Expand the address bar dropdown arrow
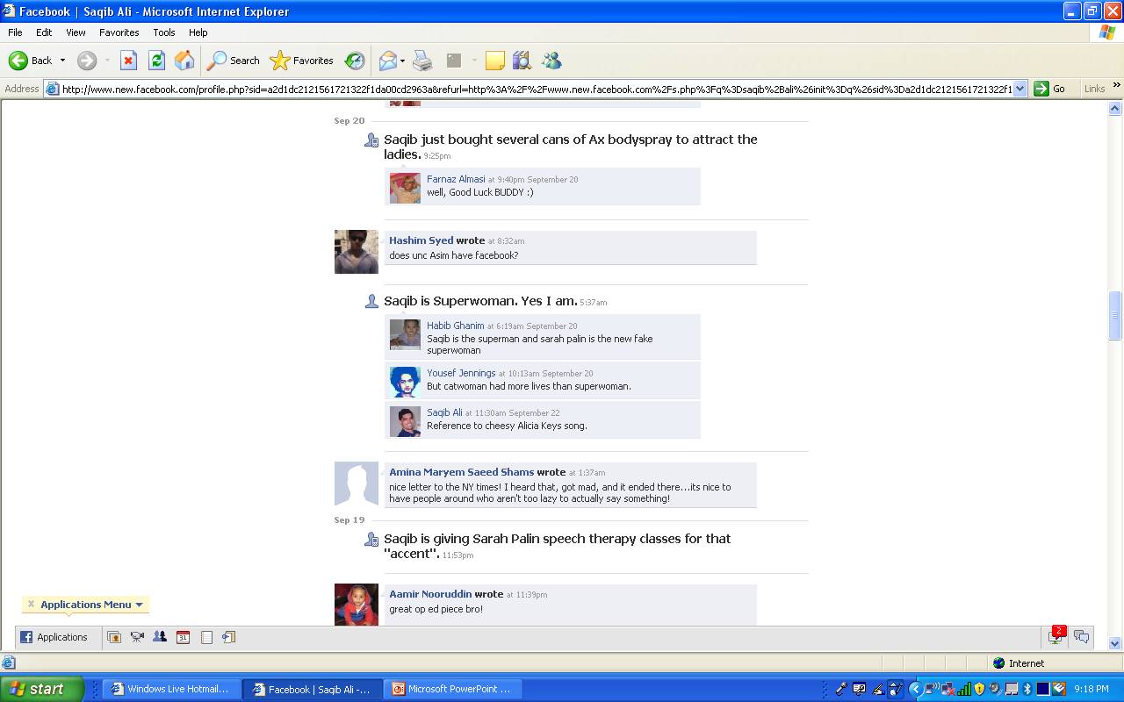 click(x=1020, y=89)
